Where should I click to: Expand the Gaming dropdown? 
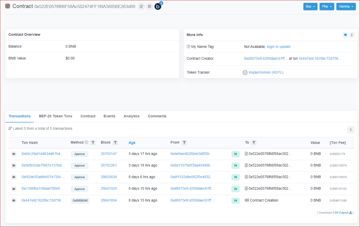[x=346, y=6]
